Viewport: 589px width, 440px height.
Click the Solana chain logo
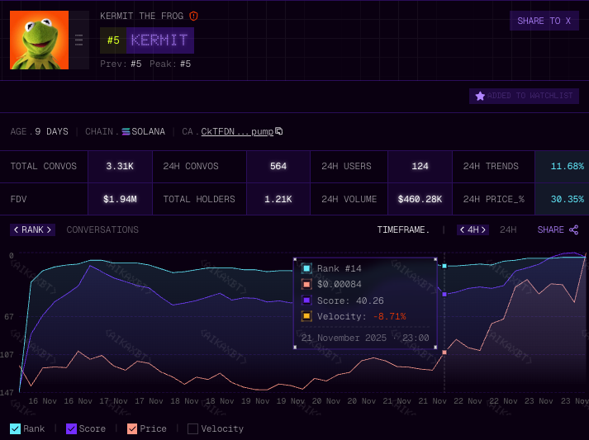[x=126, y=131]
